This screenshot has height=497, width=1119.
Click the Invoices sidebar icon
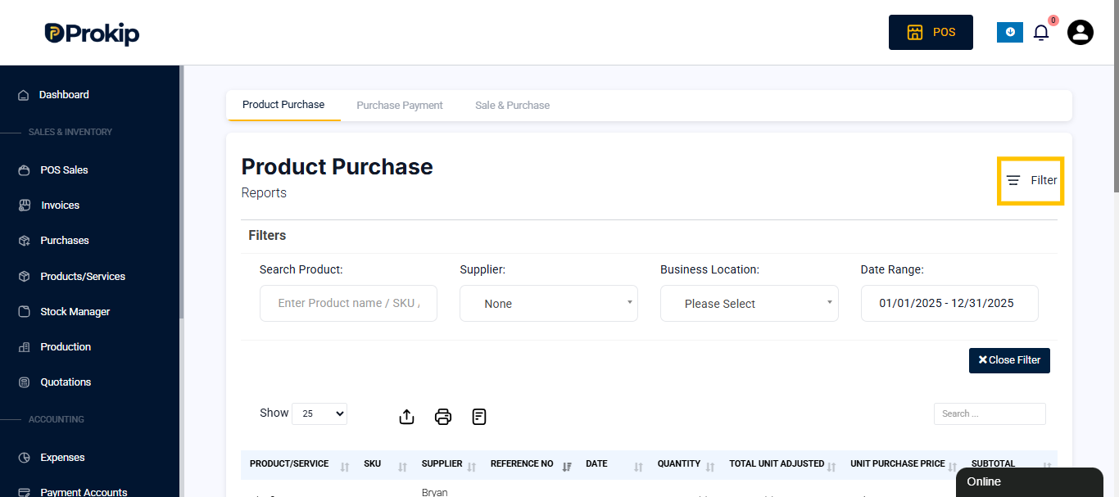pyautogui.click(x=24, y=206)
